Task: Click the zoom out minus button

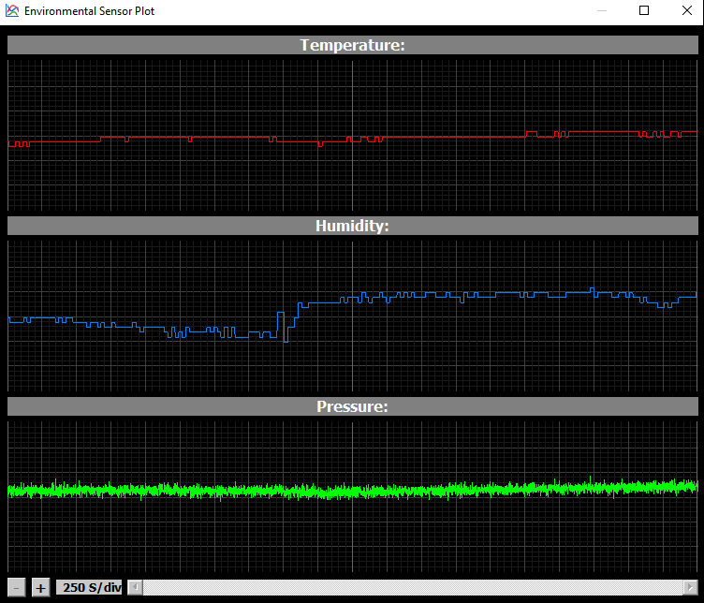Action: [17, 588]
